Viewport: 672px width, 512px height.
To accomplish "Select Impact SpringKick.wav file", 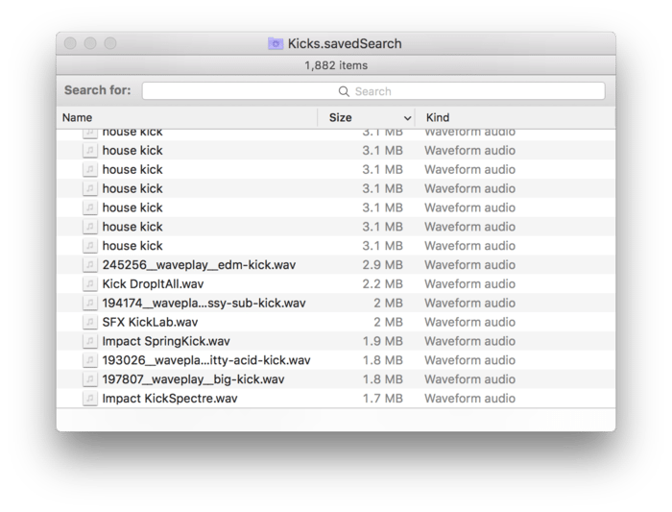I will coord(336,341).
